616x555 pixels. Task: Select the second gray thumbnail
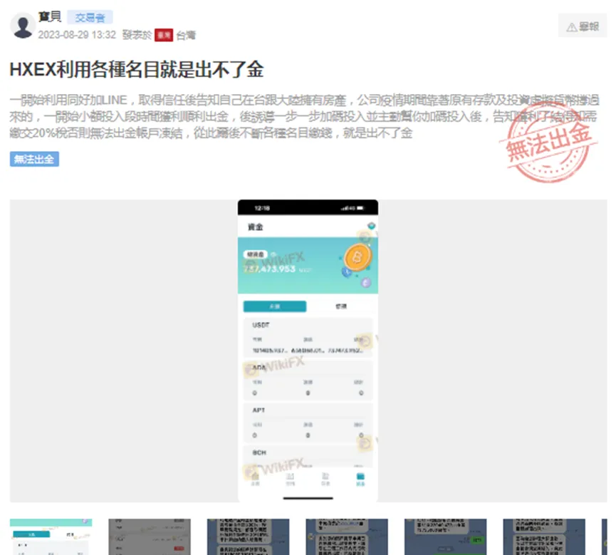[150, 536]
